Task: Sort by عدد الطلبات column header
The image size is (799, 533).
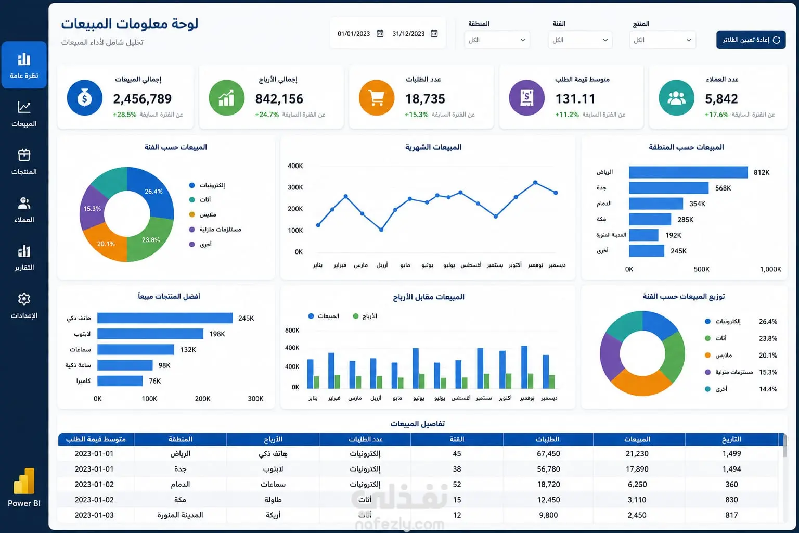Action: coord(365,439)
